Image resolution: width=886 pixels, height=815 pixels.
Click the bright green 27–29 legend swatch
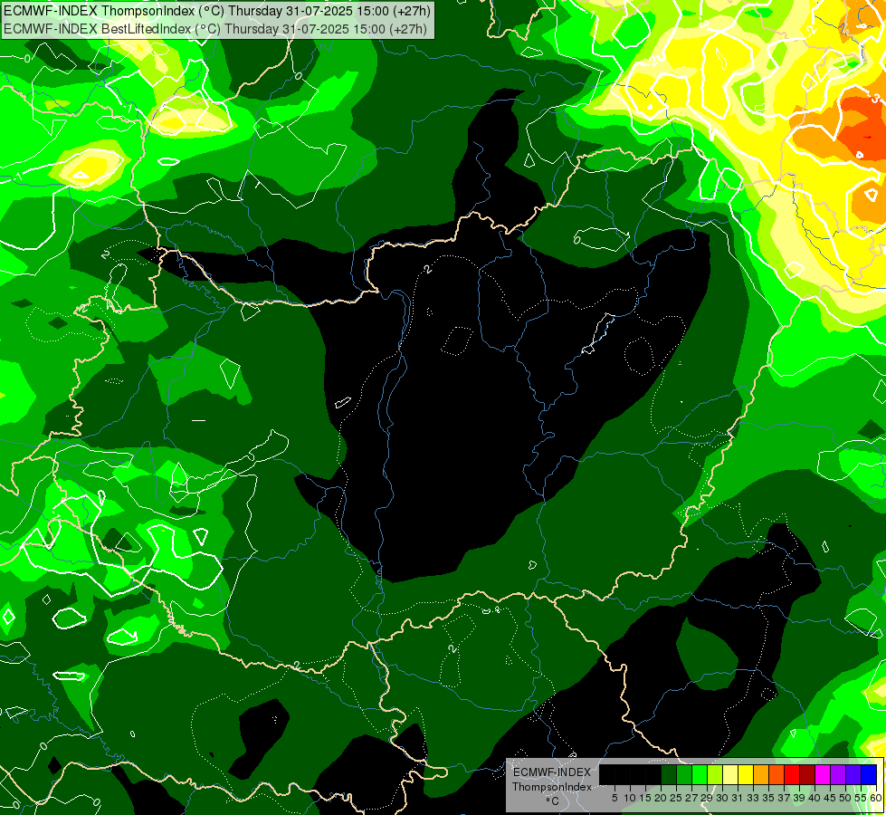700,774
